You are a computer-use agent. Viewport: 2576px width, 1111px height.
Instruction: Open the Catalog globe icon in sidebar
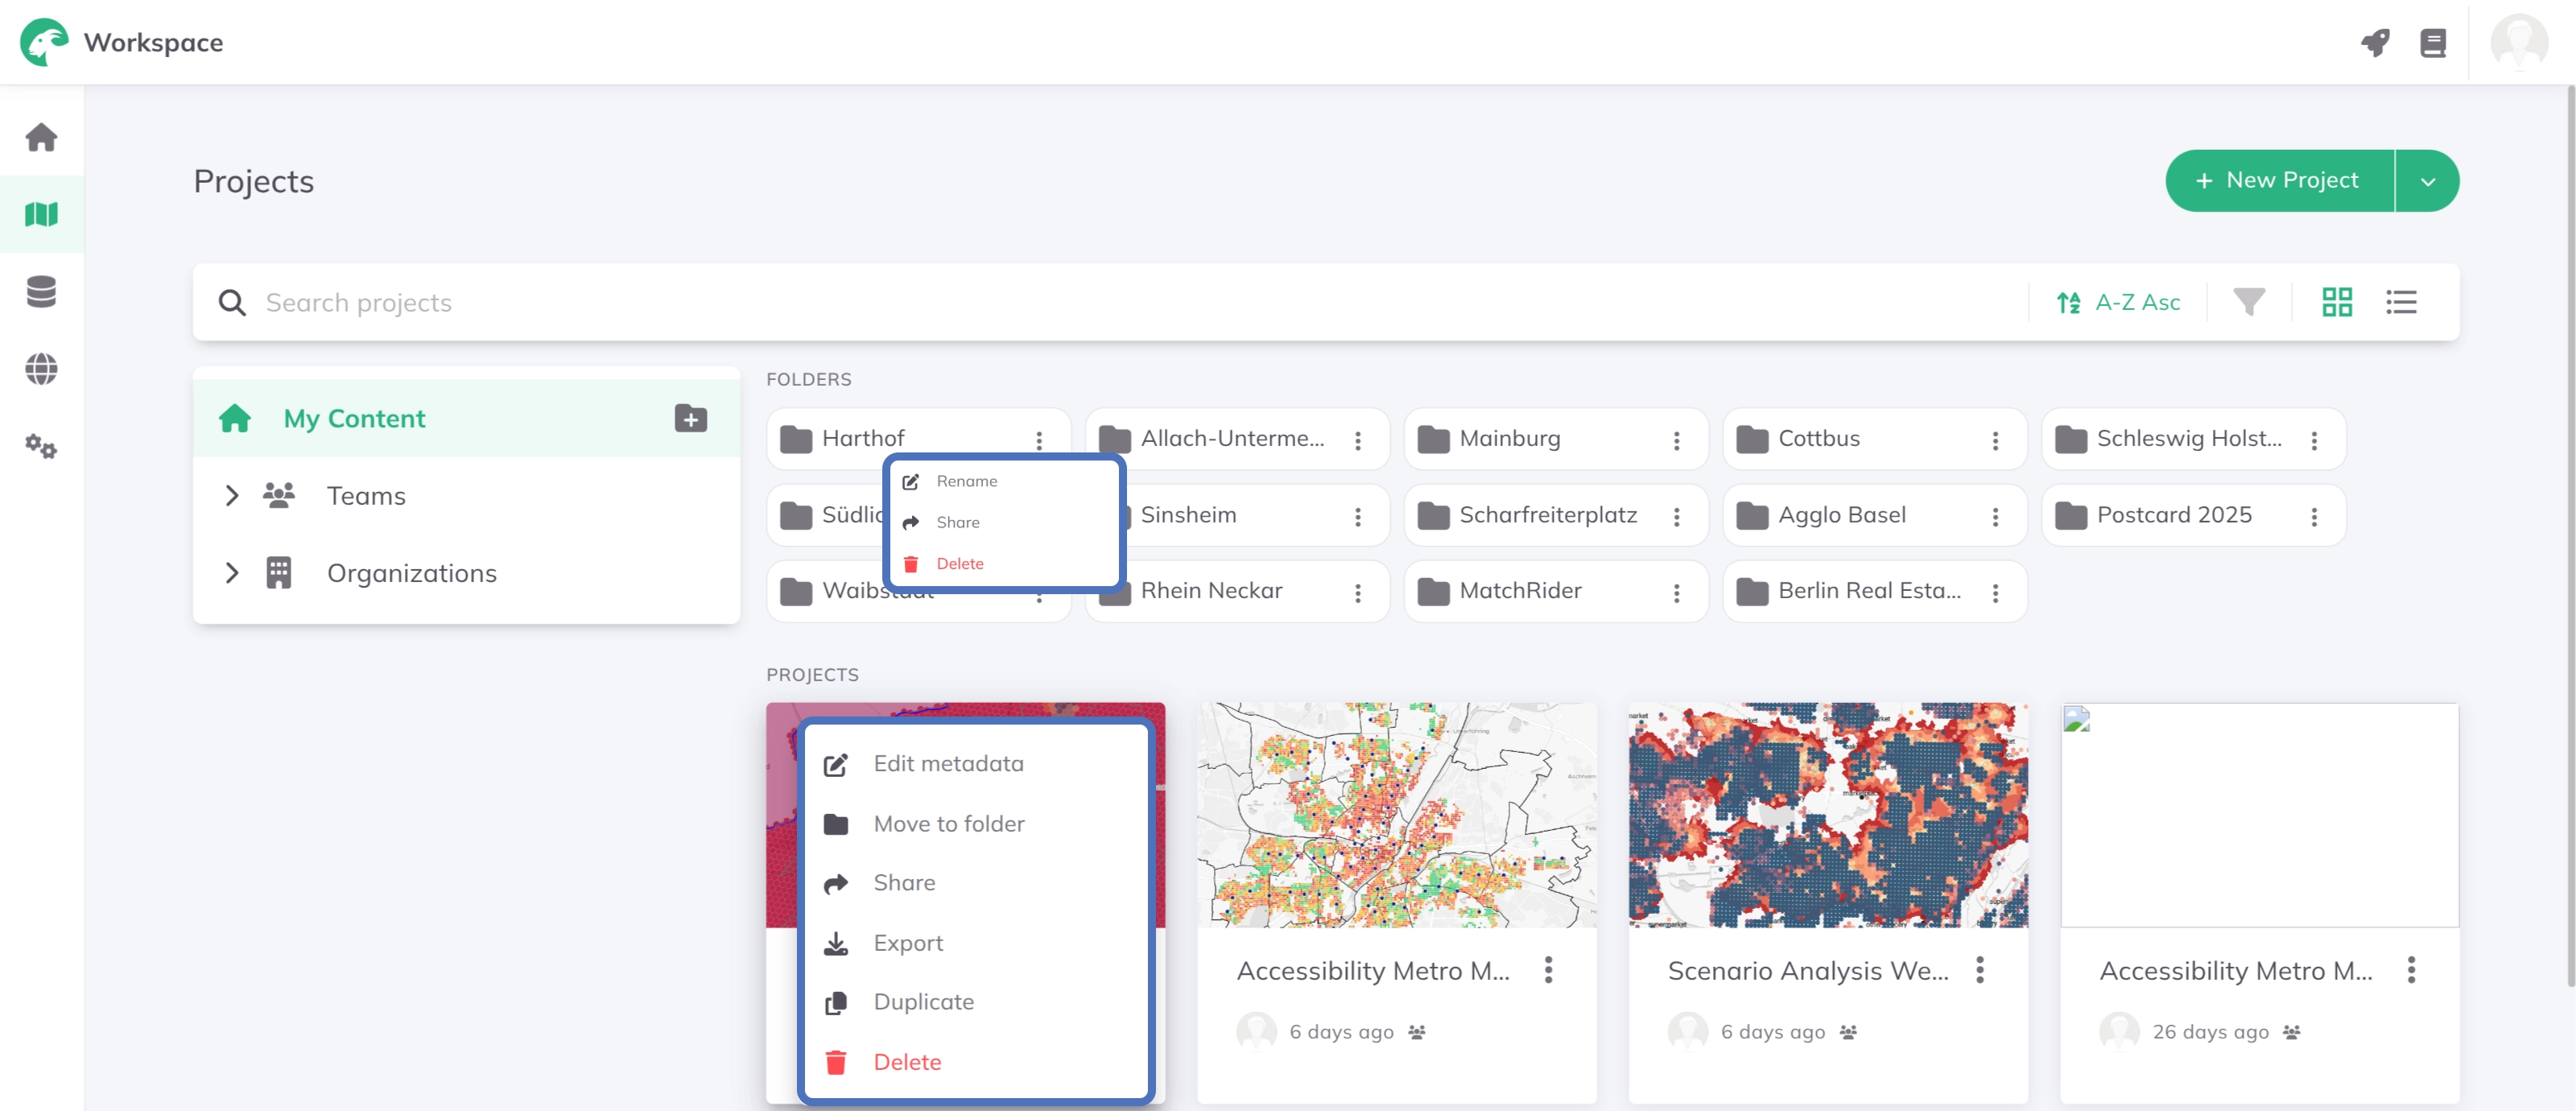(41, 369)
